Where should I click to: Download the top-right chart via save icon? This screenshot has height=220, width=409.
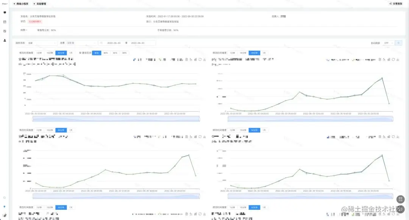pyautogui.click(x=398, y=59)
